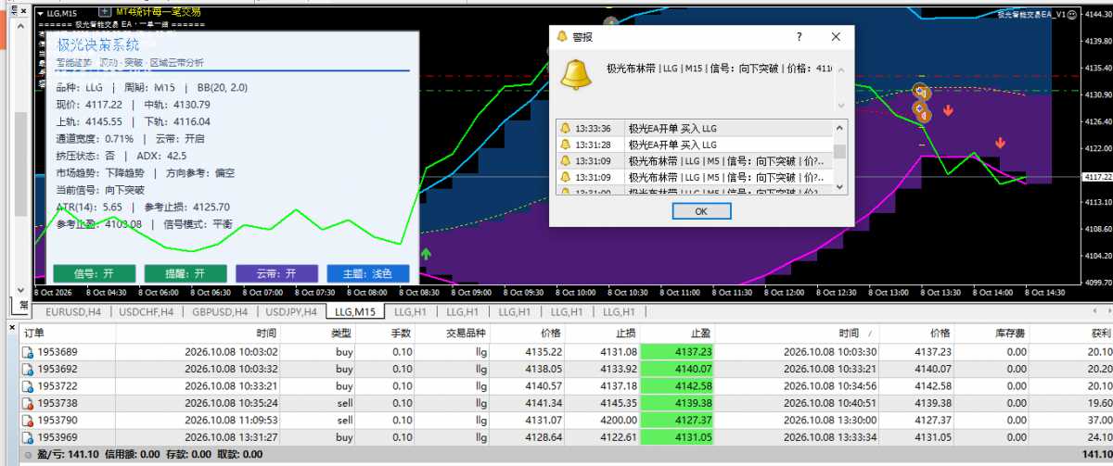Toggle the 信号:开 button
Viewport: 1113px width, 466px height.
pos(94,273)
